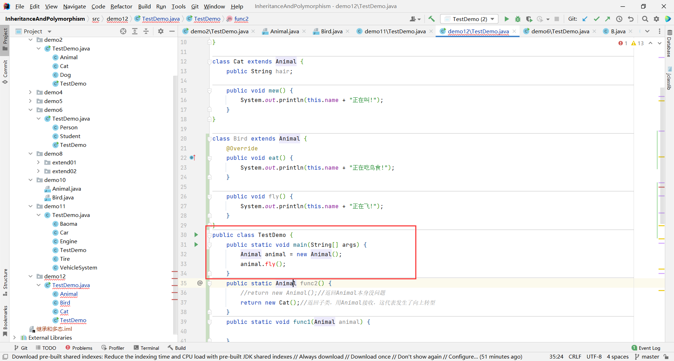
Task: Click Run with Coverage icon
Action: [x=529, y=19]
